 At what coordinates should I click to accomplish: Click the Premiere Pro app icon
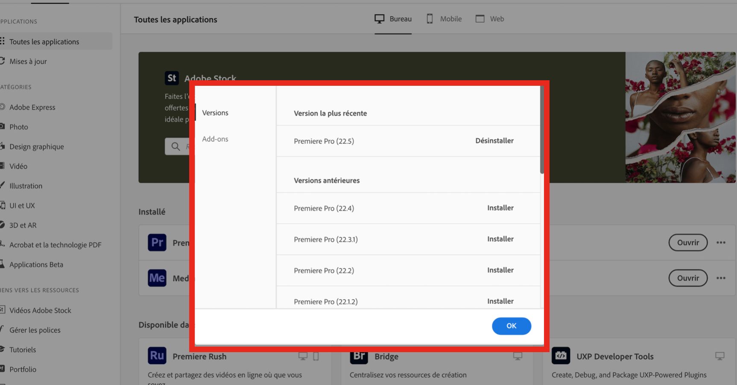pos(157,242)
